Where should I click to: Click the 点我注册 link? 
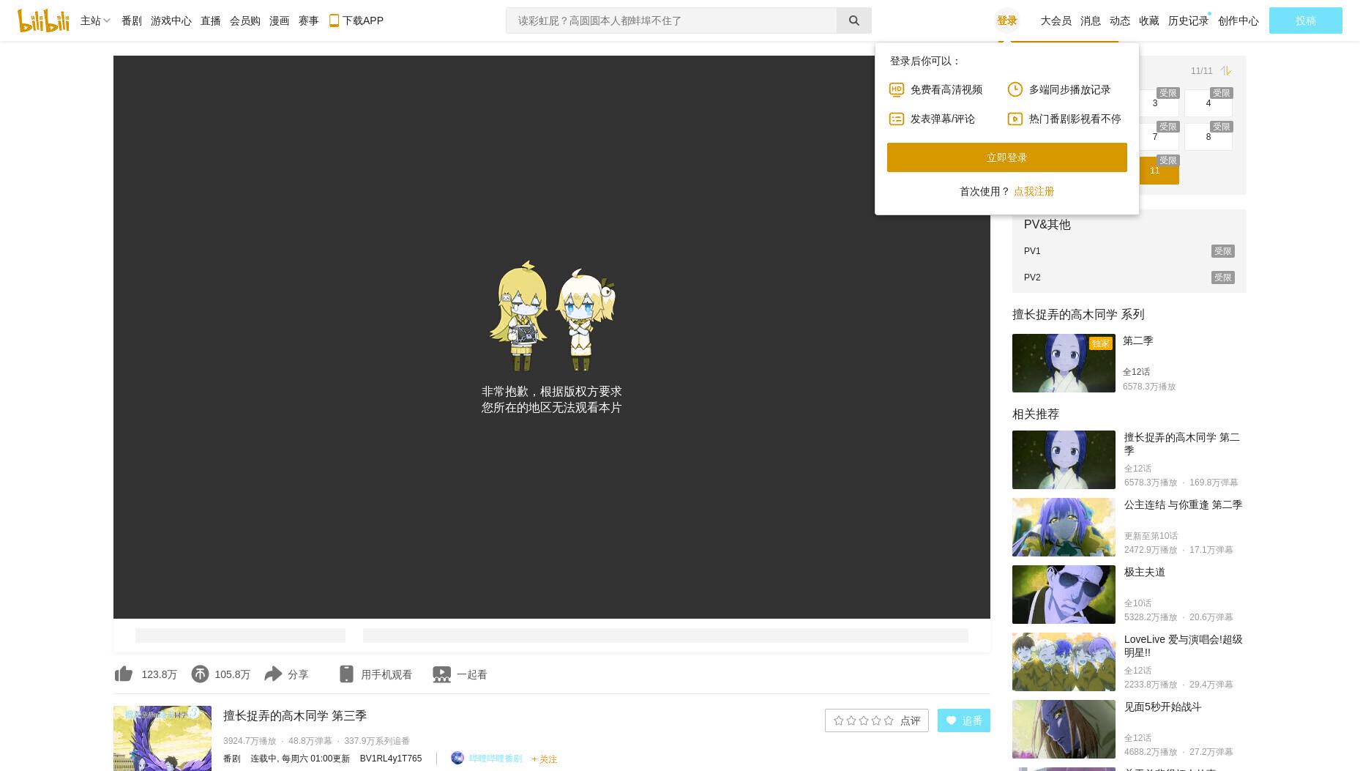coord(1034,191)
